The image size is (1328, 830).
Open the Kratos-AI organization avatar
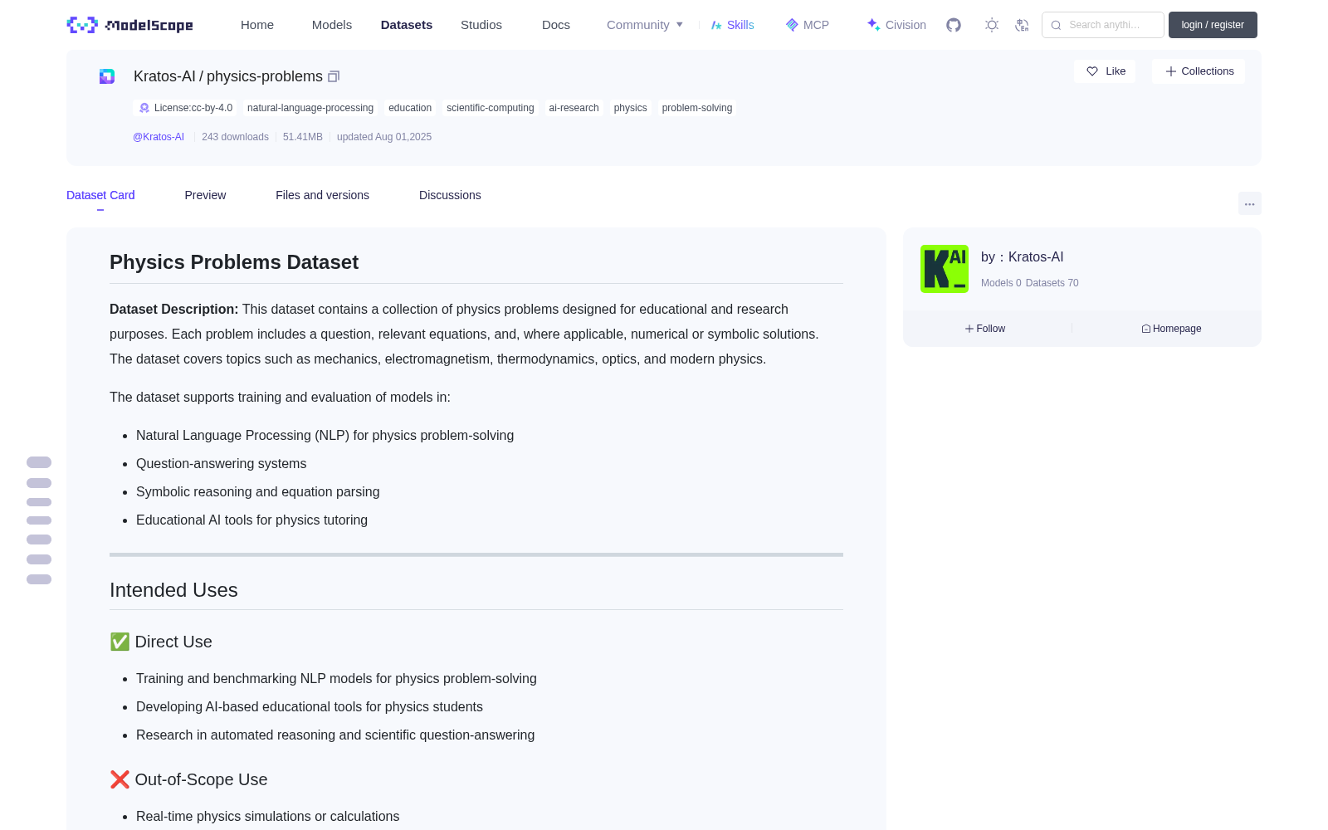click(x=945, y=269)
